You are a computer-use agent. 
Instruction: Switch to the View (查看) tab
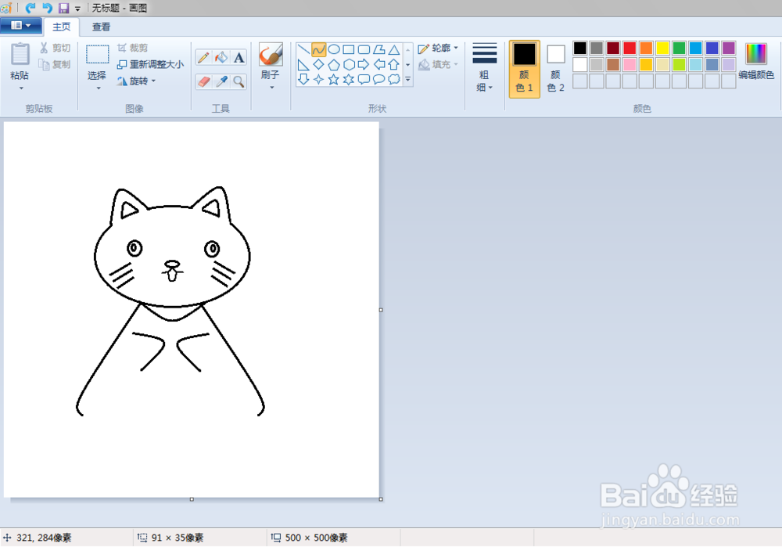click(101, 27)
